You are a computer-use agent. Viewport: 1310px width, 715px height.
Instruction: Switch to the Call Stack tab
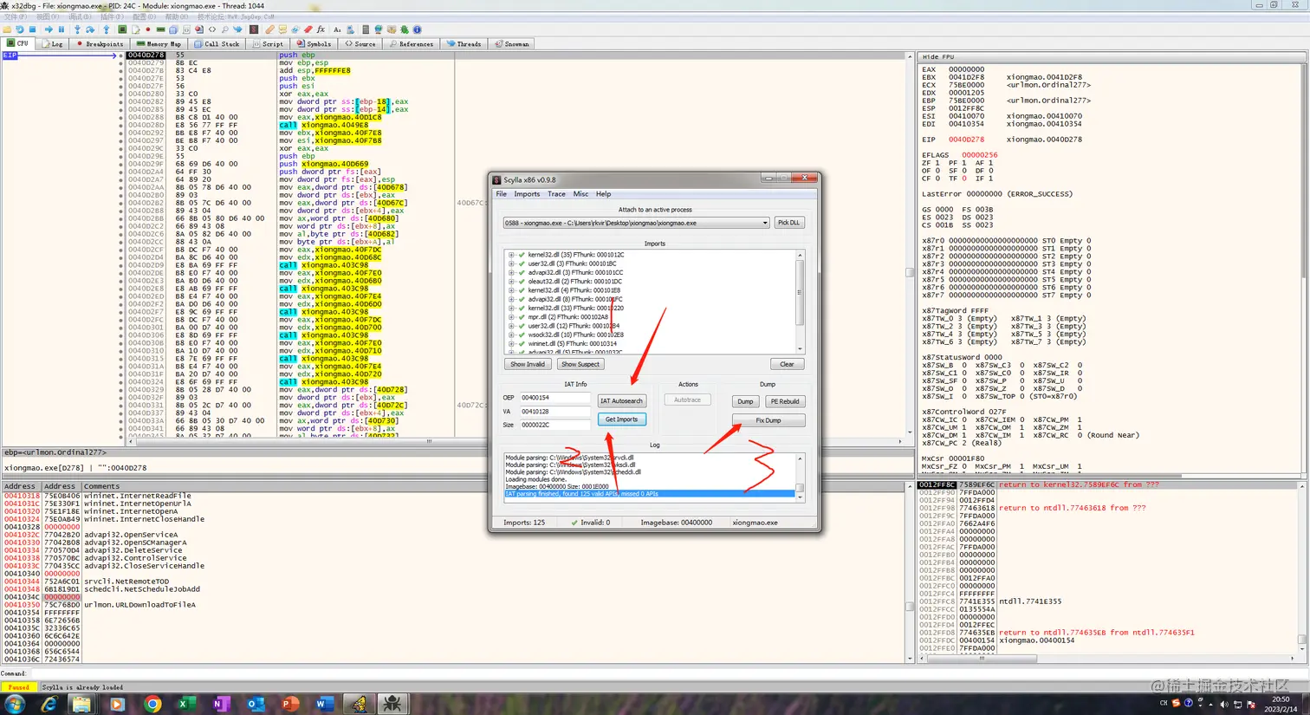tap(217, 43)
